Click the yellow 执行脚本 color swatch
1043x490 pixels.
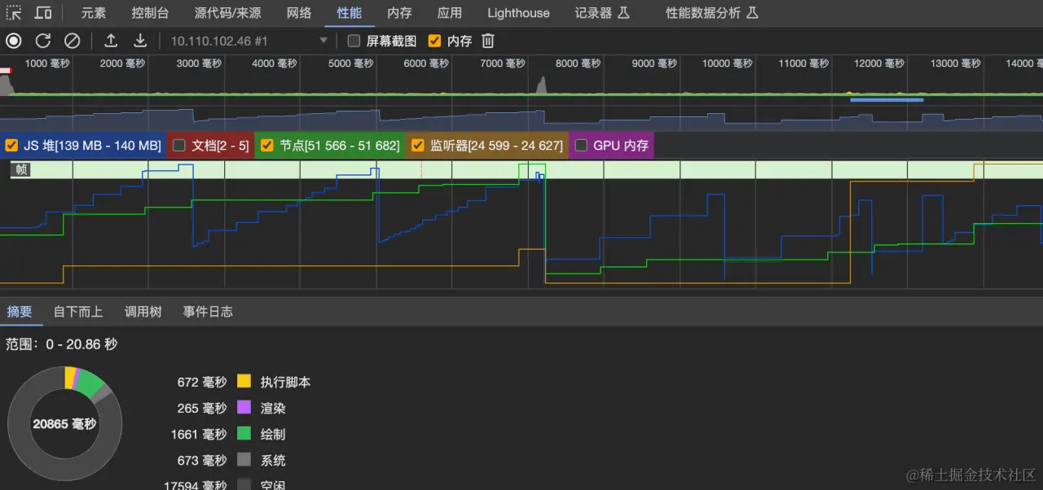coord(244,382)
